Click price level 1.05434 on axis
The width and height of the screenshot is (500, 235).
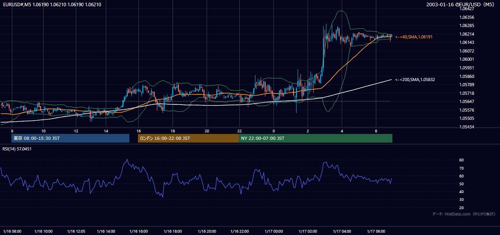[467, 127]
